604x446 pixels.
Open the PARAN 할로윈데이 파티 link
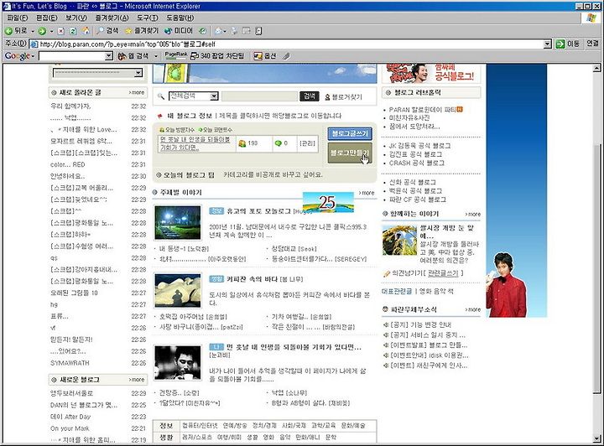click(422, 110)
